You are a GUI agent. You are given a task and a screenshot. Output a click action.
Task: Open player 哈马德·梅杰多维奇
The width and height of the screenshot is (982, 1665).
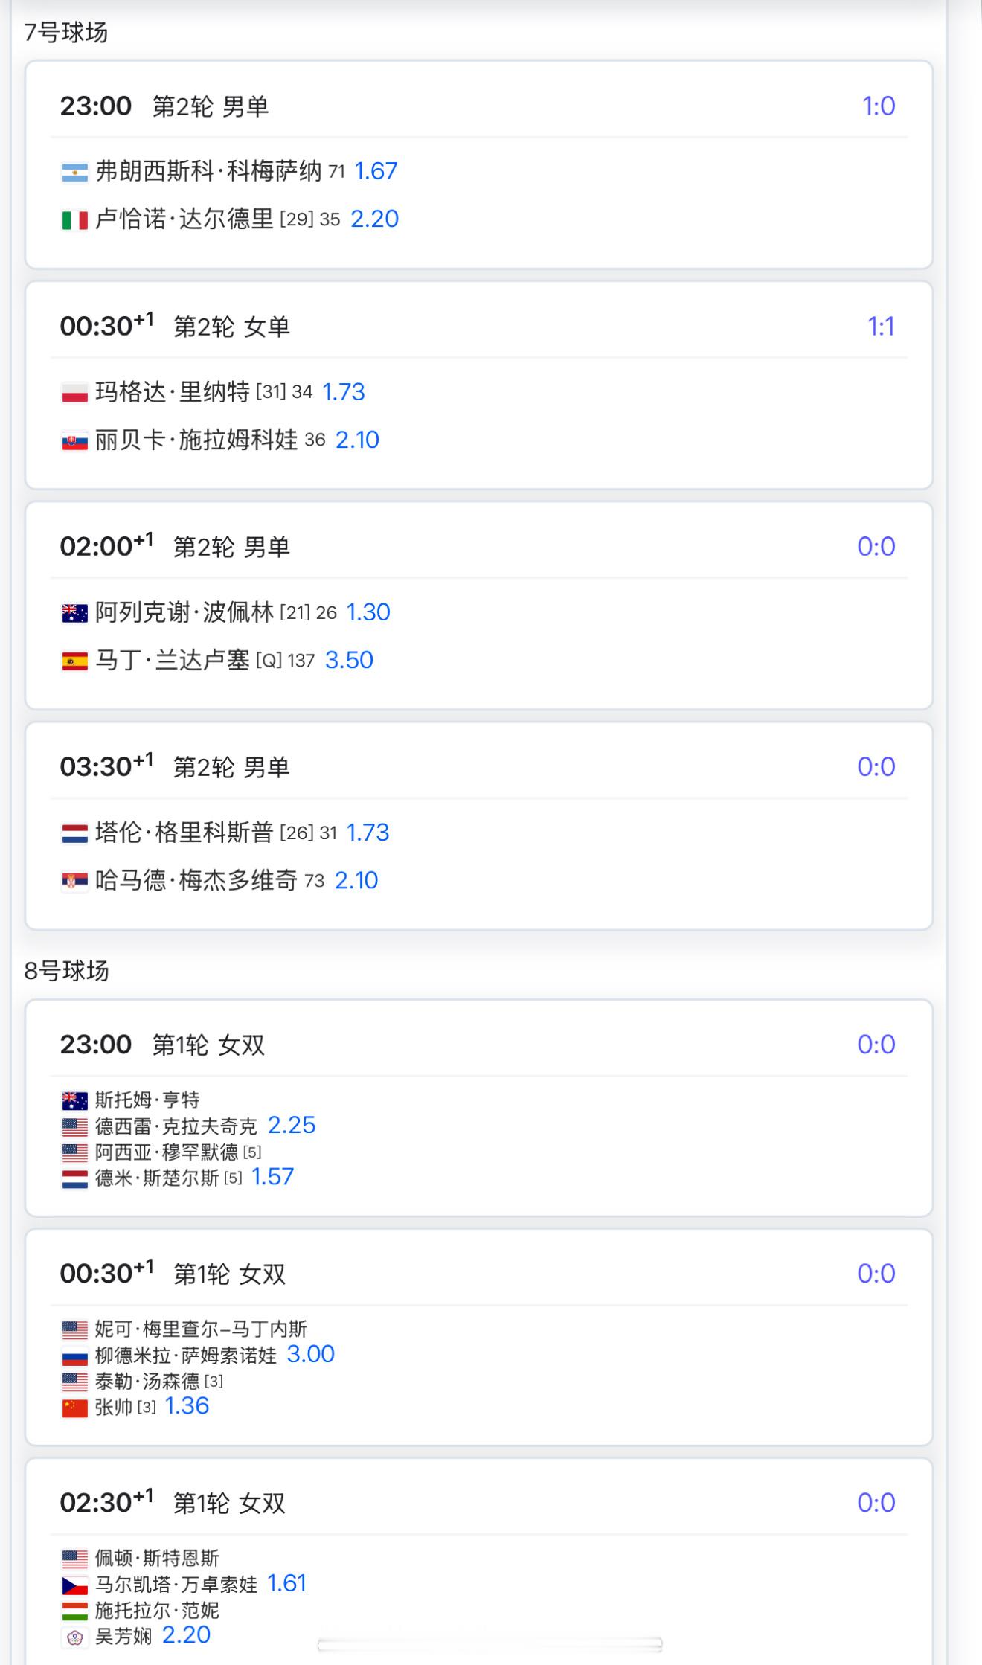[196, 880]
